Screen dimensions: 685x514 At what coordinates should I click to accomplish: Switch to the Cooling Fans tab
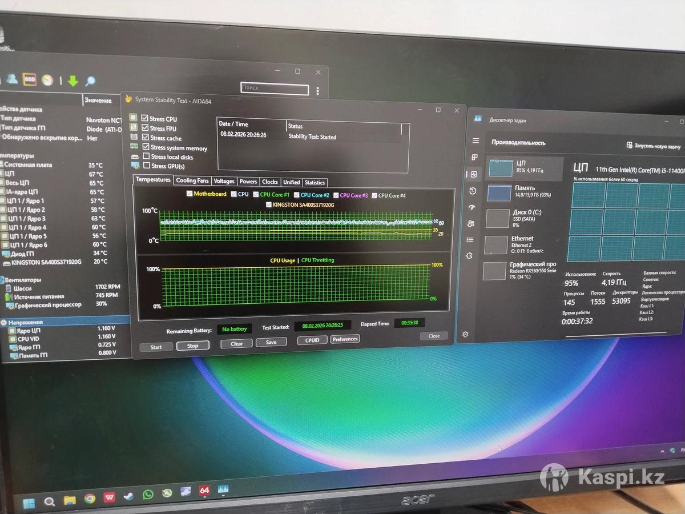[x=192, y=181]
